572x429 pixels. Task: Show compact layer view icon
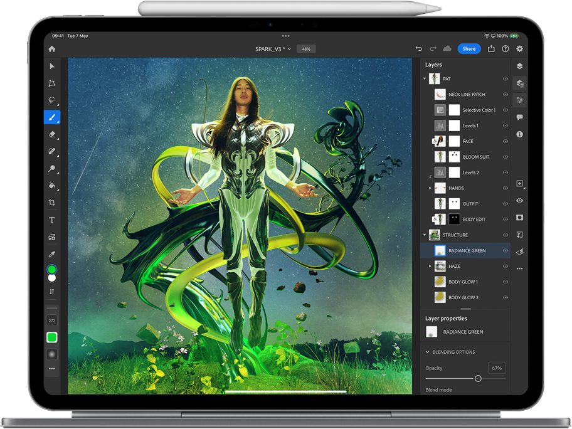coord(520,66)
